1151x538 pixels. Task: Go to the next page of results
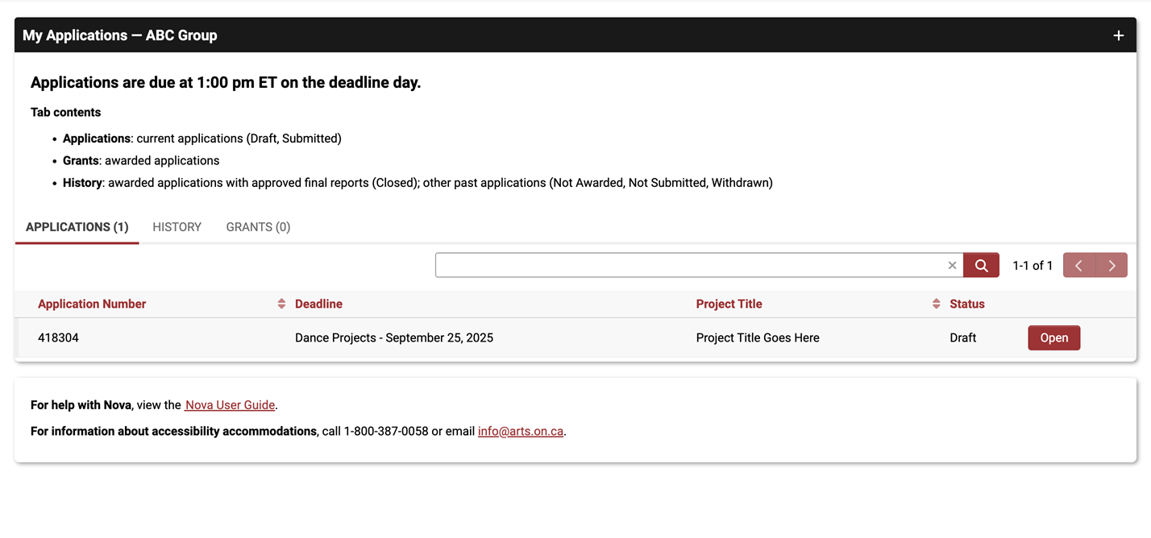1112,266
